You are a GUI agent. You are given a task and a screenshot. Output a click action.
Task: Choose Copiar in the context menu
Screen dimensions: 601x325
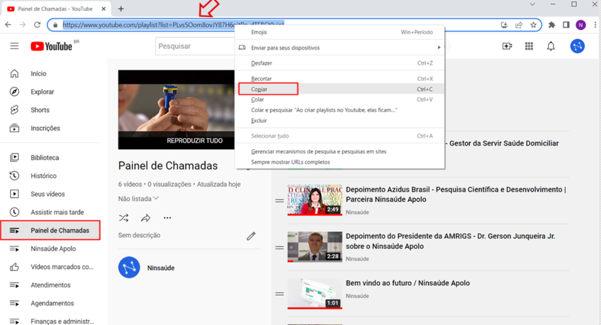[340, 89]
